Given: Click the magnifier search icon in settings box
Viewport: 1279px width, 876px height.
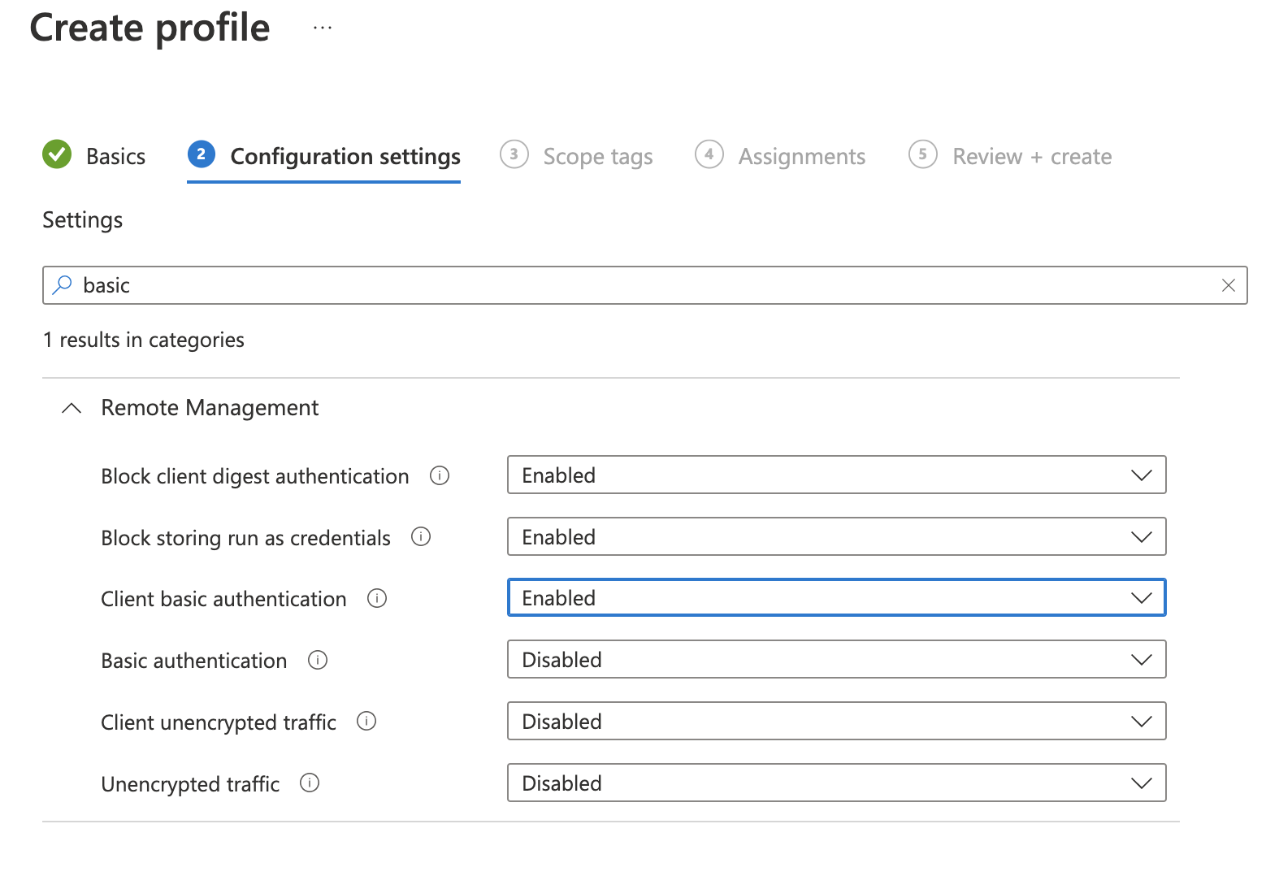Looking at the screenshot, I should [62, 285].
